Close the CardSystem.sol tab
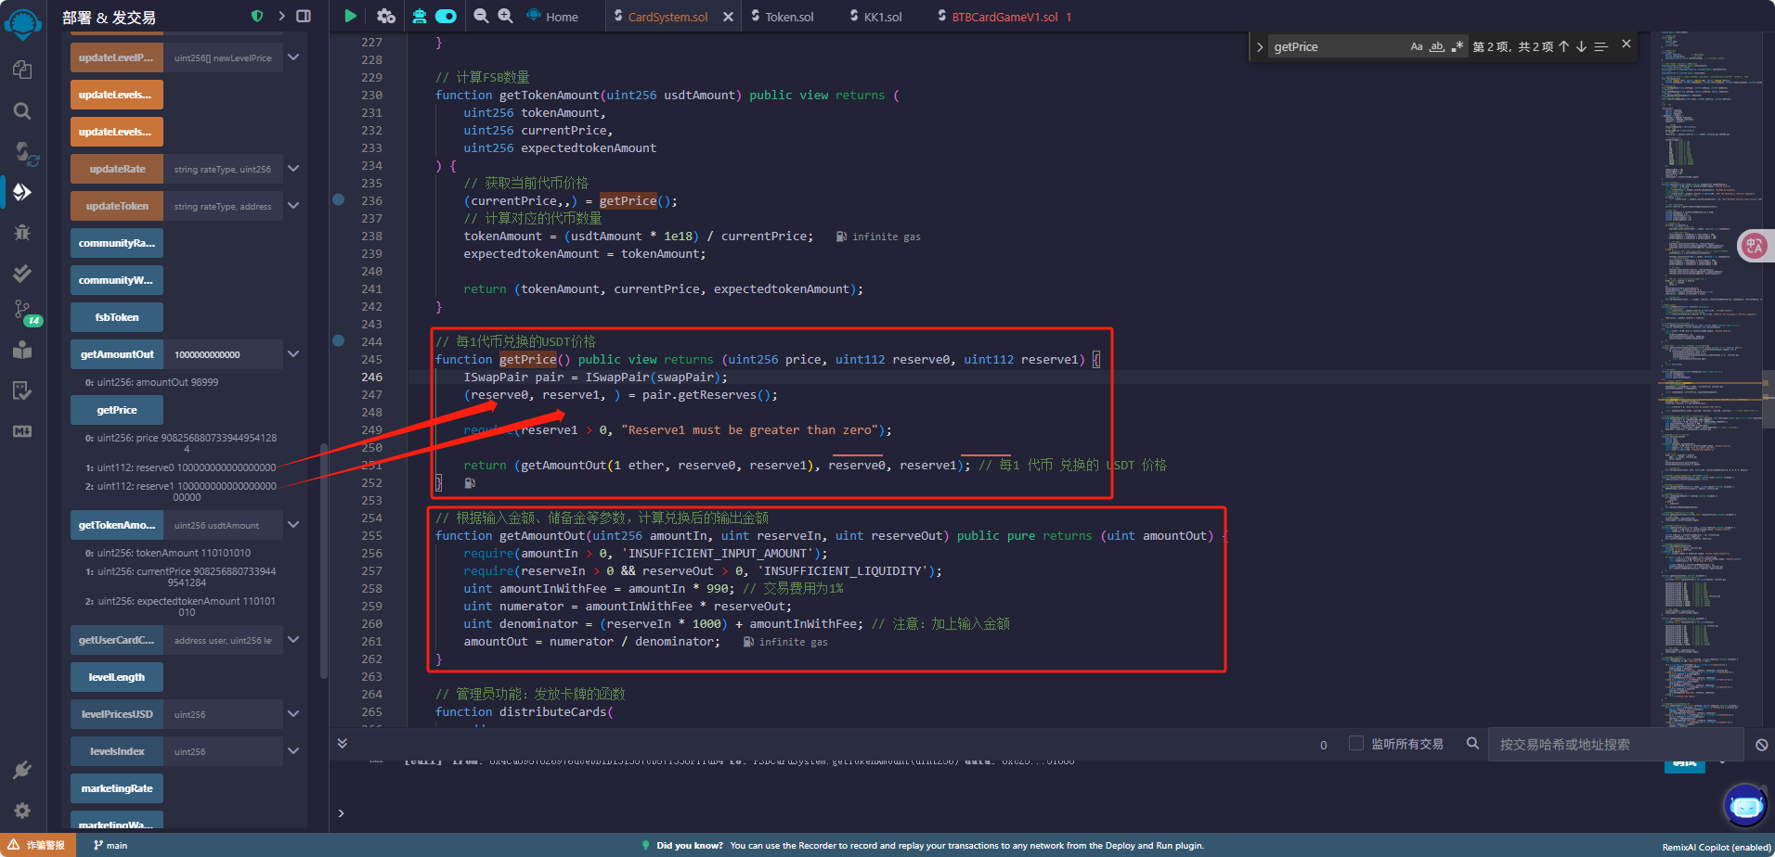 pyautogui.click(x=728, y=17)
